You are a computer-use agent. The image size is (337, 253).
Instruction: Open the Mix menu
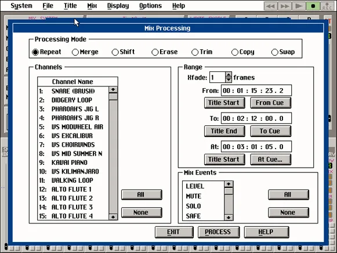click(92, 6)
